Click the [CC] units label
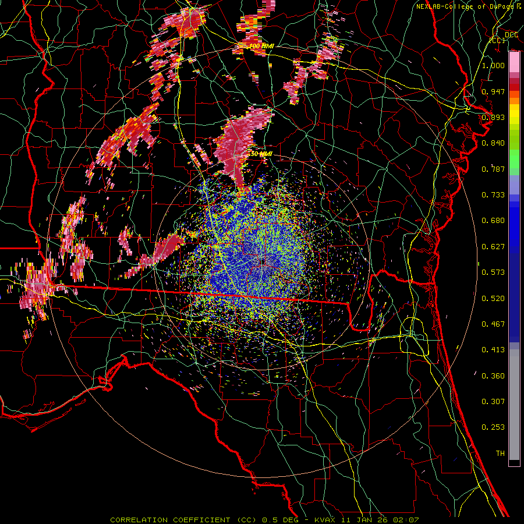The width and height of the screenshot is (524, 524). click(x=497, y=40)
